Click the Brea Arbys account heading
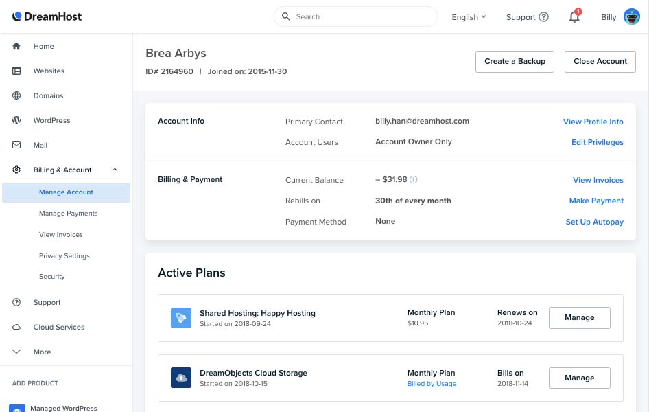 pos(176,53)
